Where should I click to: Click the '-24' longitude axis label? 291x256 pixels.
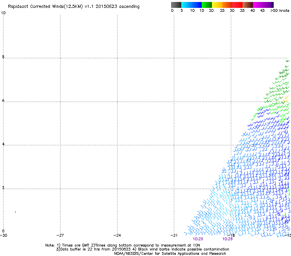tap(117, 236)
